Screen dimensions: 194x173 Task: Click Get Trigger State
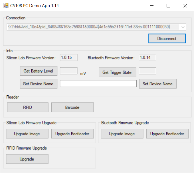pos(118,72)
